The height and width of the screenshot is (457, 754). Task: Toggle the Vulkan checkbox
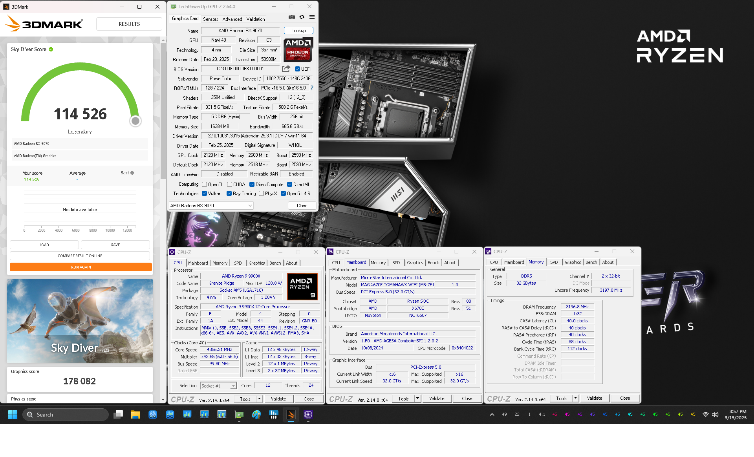(x=204, y=194)
